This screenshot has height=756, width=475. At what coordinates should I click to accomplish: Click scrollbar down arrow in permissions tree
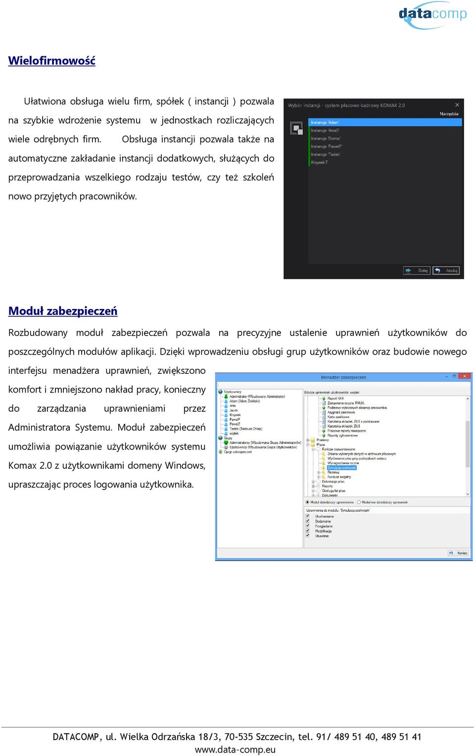(468, 494)
